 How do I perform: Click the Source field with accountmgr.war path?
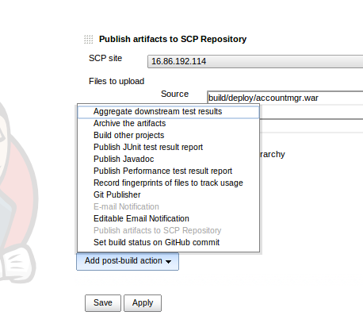pyautogui.click(x=285, y=98)
